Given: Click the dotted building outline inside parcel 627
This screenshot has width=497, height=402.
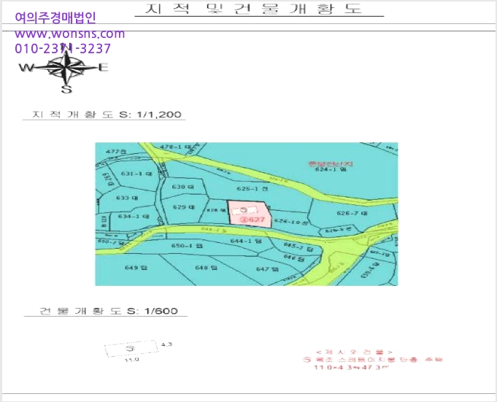Looking at the screenshot, I should point(244,210).
